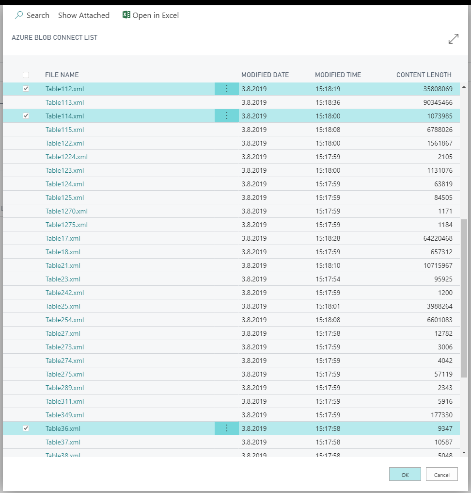471x493 pixels.
Task: Open the Table17.xml file link
Action: pos(63,238)
